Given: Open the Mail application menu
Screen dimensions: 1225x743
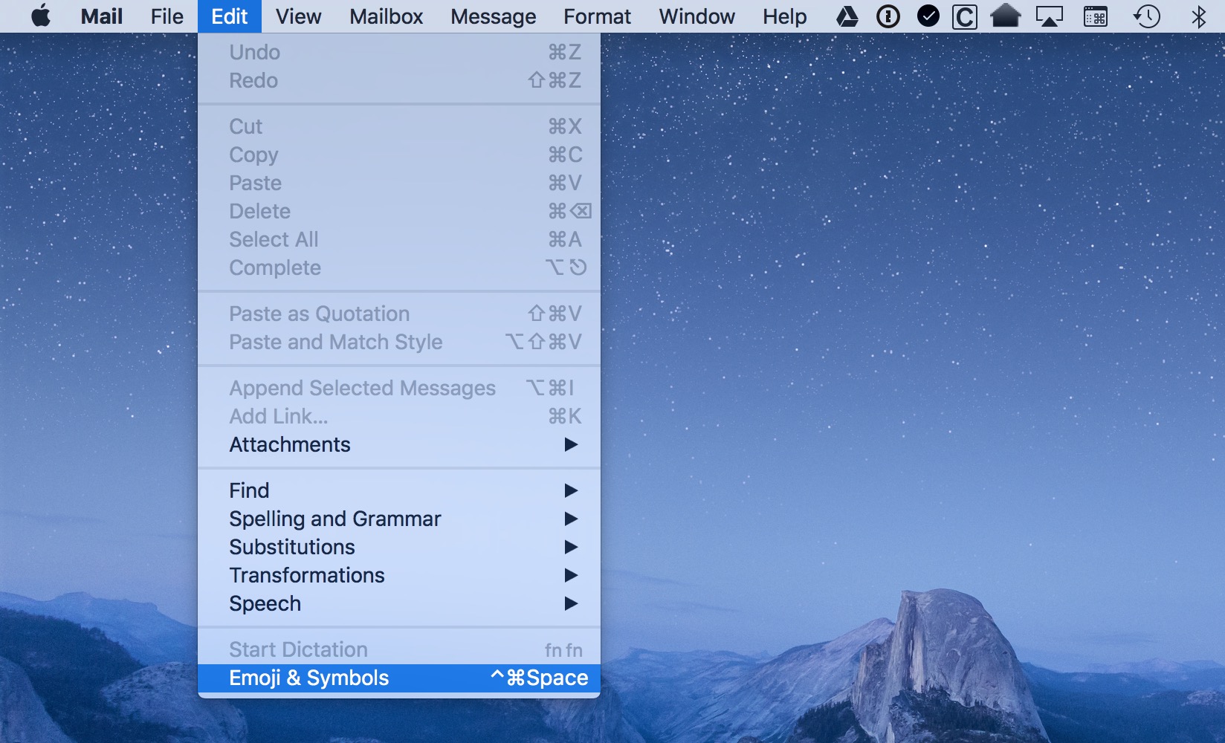Looking at the screenshot, I should pos(101,16).
